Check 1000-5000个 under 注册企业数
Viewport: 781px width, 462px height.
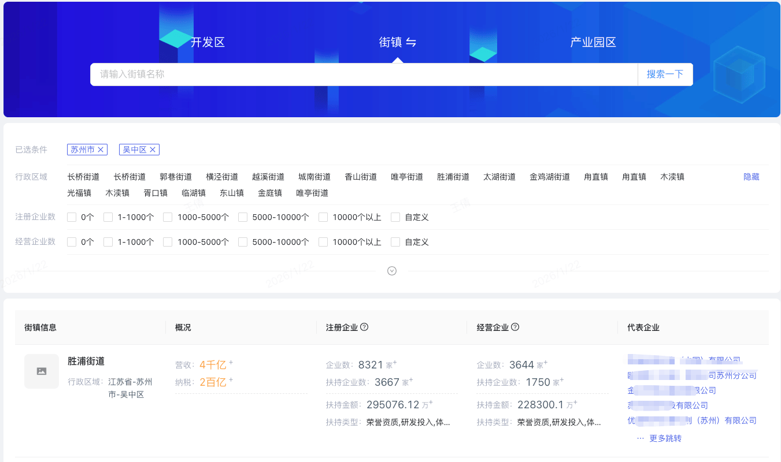[168, 217]
